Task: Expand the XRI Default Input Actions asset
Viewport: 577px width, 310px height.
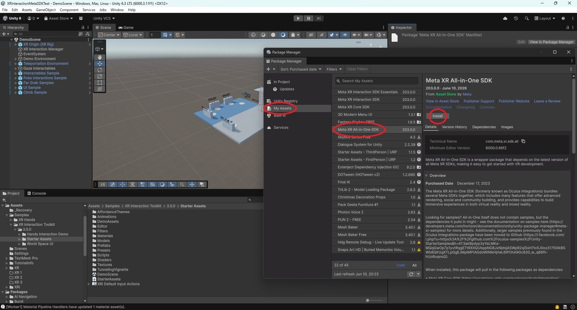Action: point(90,284)
